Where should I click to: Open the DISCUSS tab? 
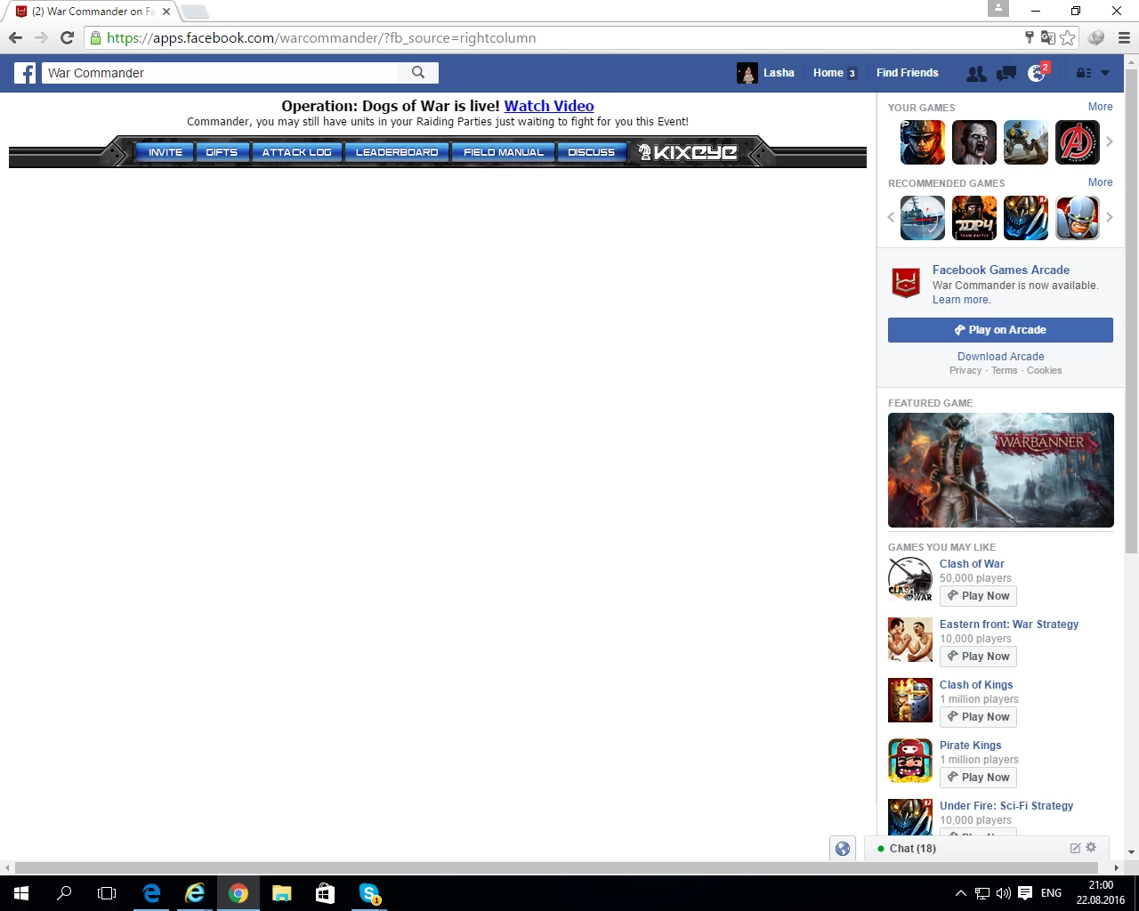click(x=592, y=152)
